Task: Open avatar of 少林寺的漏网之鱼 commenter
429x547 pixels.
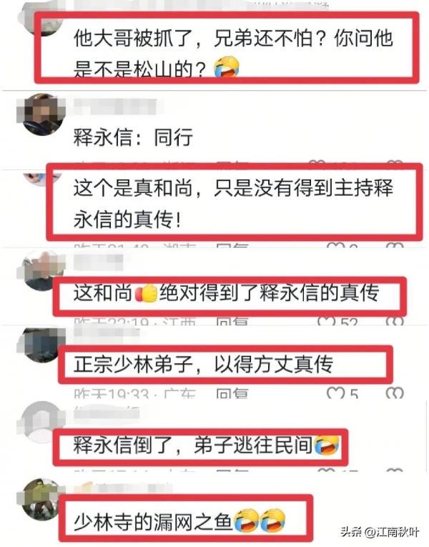Action: click(x=41, y=500)
